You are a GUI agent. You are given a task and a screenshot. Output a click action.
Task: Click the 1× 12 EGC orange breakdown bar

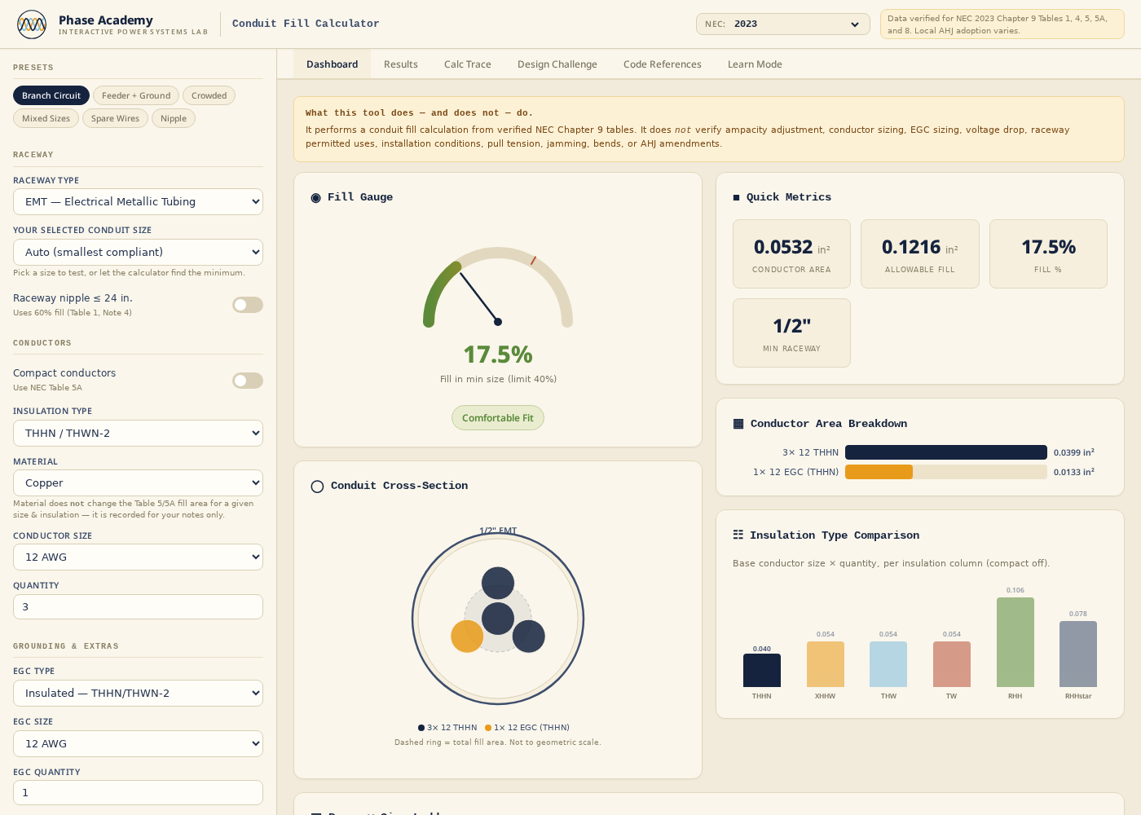click(879, 472)
